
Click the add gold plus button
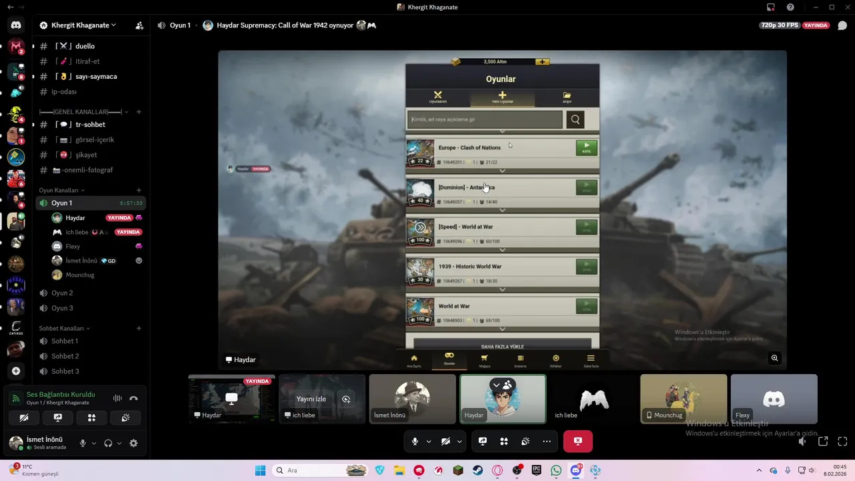542,61
